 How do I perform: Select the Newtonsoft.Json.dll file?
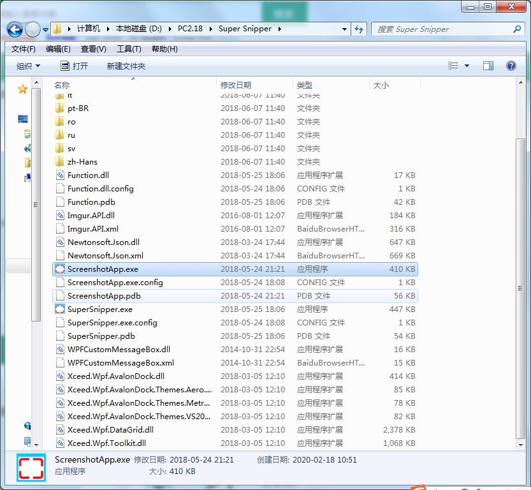(x=103, y=242)
